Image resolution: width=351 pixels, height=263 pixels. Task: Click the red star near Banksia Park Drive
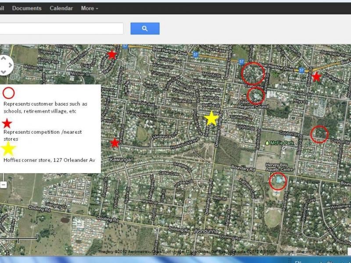coord(112,54)
